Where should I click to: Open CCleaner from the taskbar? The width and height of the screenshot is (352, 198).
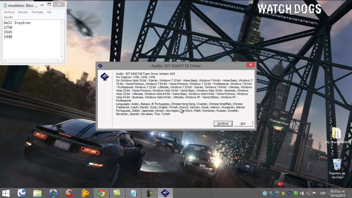click(x=69, y=193)
